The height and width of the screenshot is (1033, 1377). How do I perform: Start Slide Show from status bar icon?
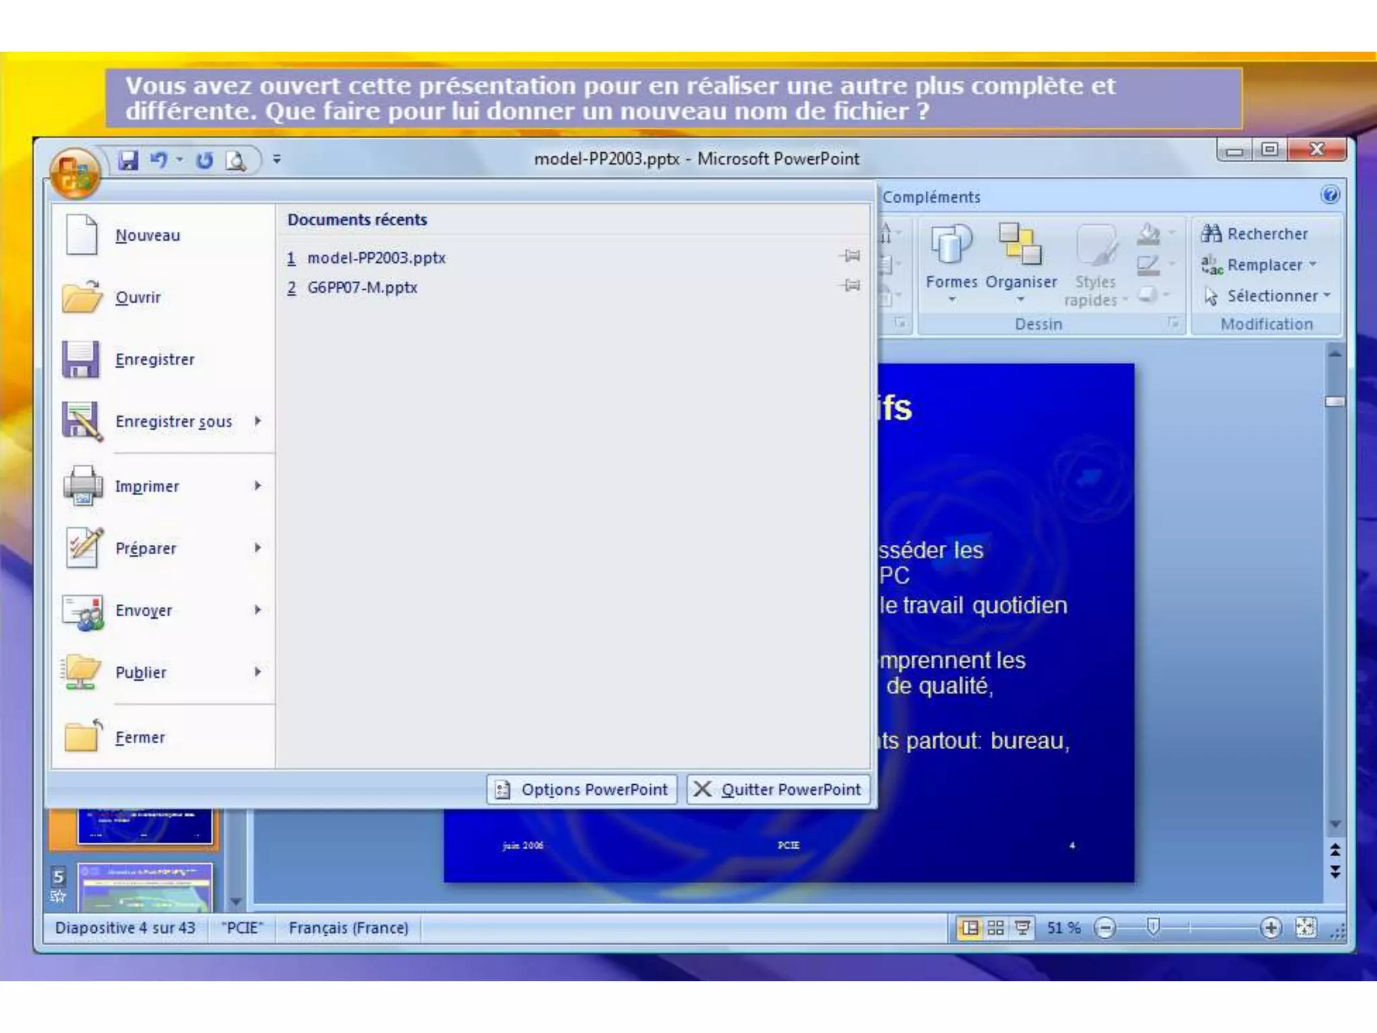coord(1023,928)
